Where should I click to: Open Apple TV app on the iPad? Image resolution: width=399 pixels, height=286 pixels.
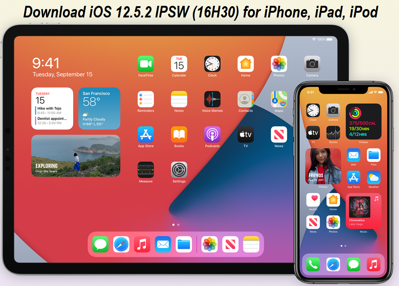[246, 134]
